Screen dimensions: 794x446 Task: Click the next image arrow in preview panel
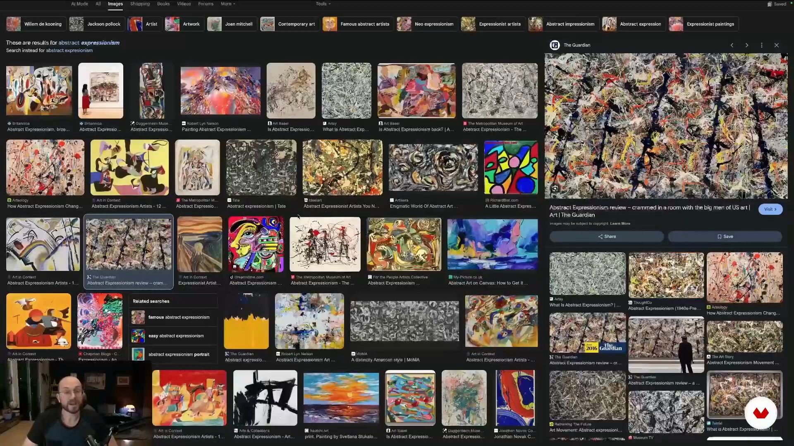point(747,45)
